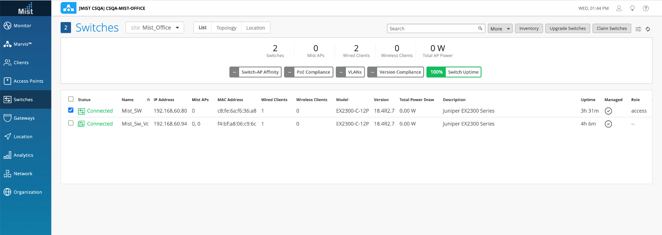Click VLANs metric button
662x235 pixels.
pyautogui.click(x=350, y=72)
